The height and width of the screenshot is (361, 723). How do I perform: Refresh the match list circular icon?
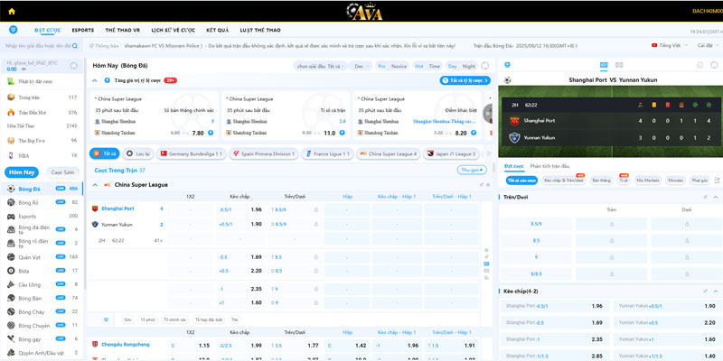click(x=485, y=66)
